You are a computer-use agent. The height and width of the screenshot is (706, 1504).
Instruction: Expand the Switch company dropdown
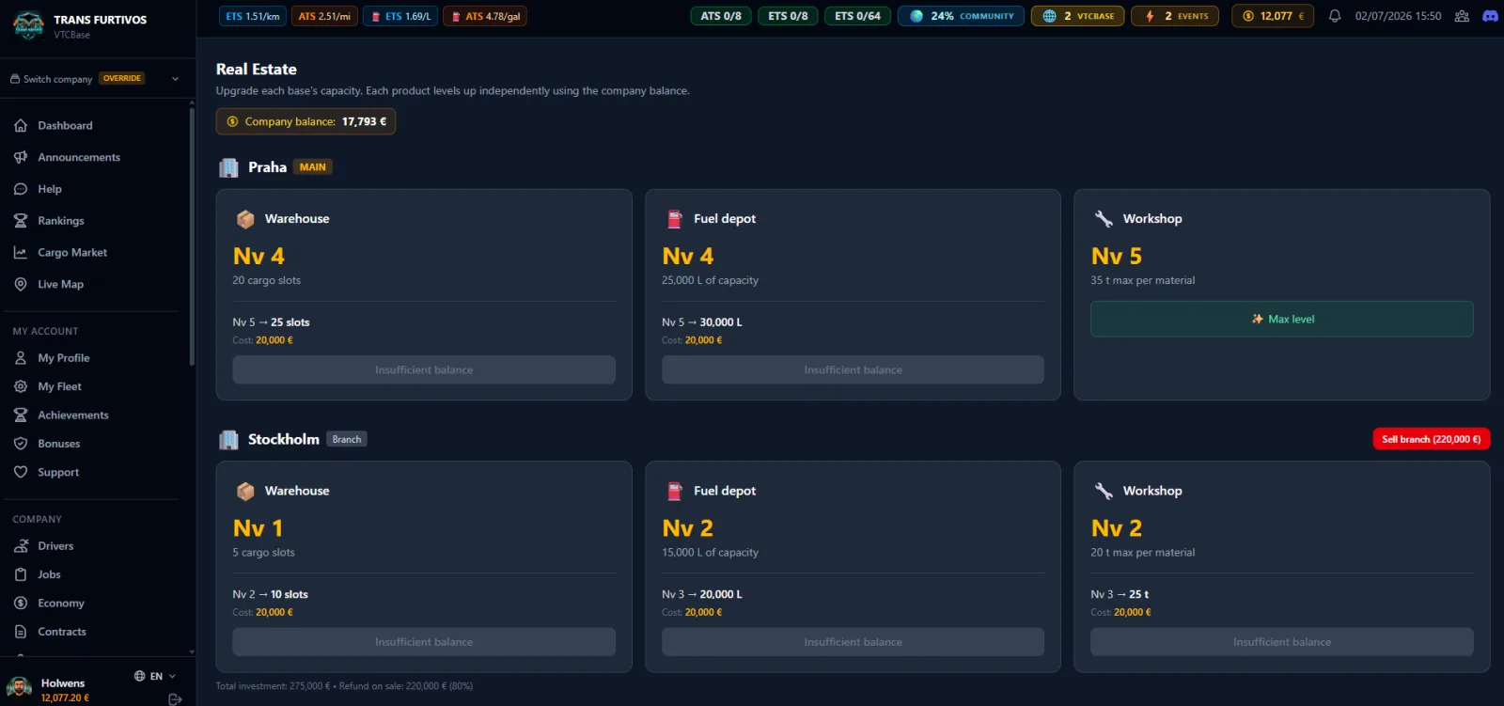tap(94, 79)
